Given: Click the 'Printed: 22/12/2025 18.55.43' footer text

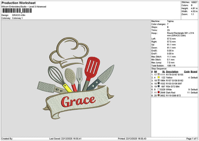Looking at the screenshot, I should pos(132,139).
